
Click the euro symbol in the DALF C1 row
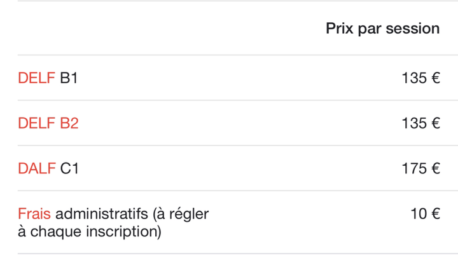pyautogui.click(x=435, y=168)
